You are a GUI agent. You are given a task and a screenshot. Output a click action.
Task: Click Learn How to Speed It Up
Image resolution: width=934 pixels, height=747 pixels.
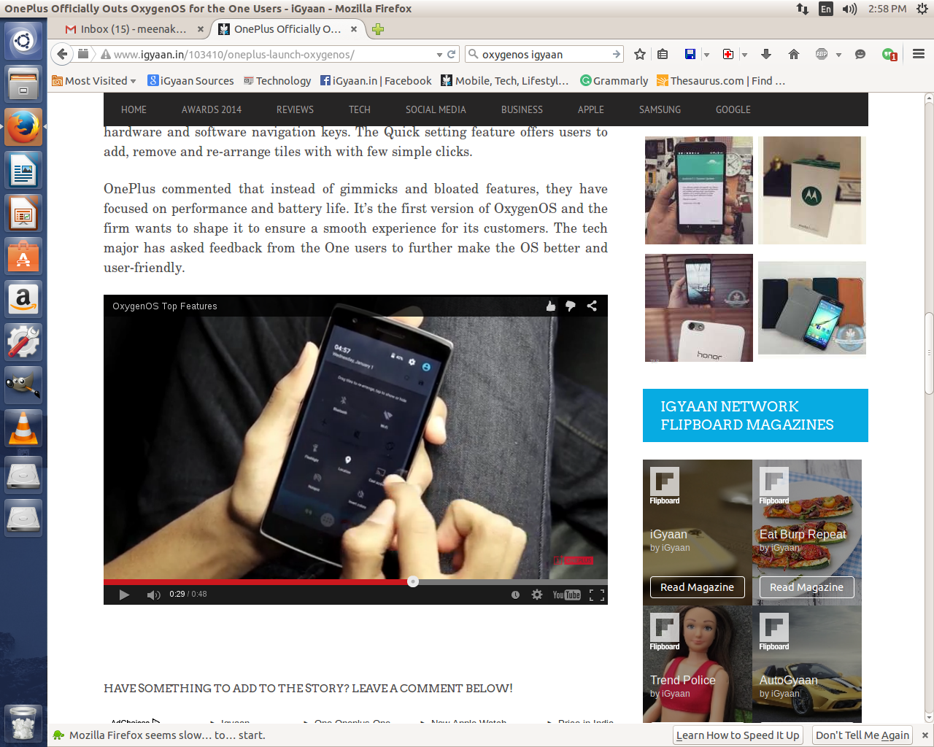[737, 735]
